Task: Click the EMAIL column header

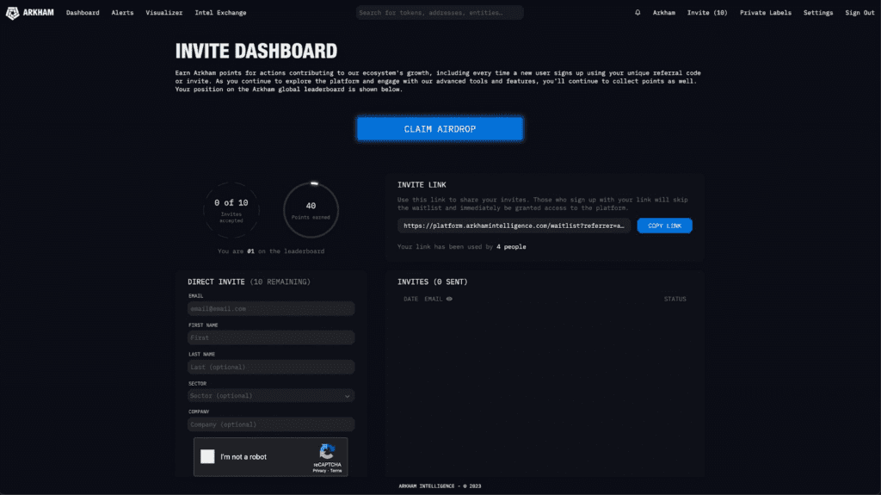Action: click(434, 300)
